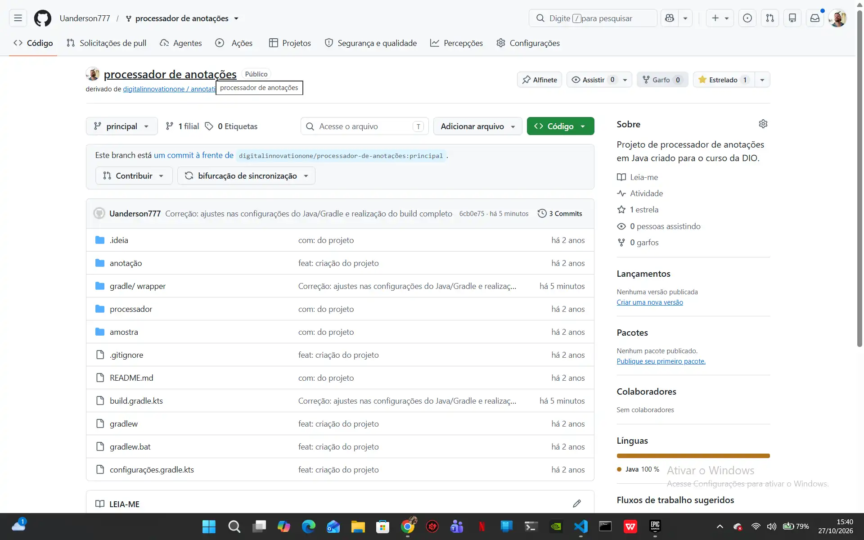
Task: Open the user profile avatar menu
Action: 837,18
